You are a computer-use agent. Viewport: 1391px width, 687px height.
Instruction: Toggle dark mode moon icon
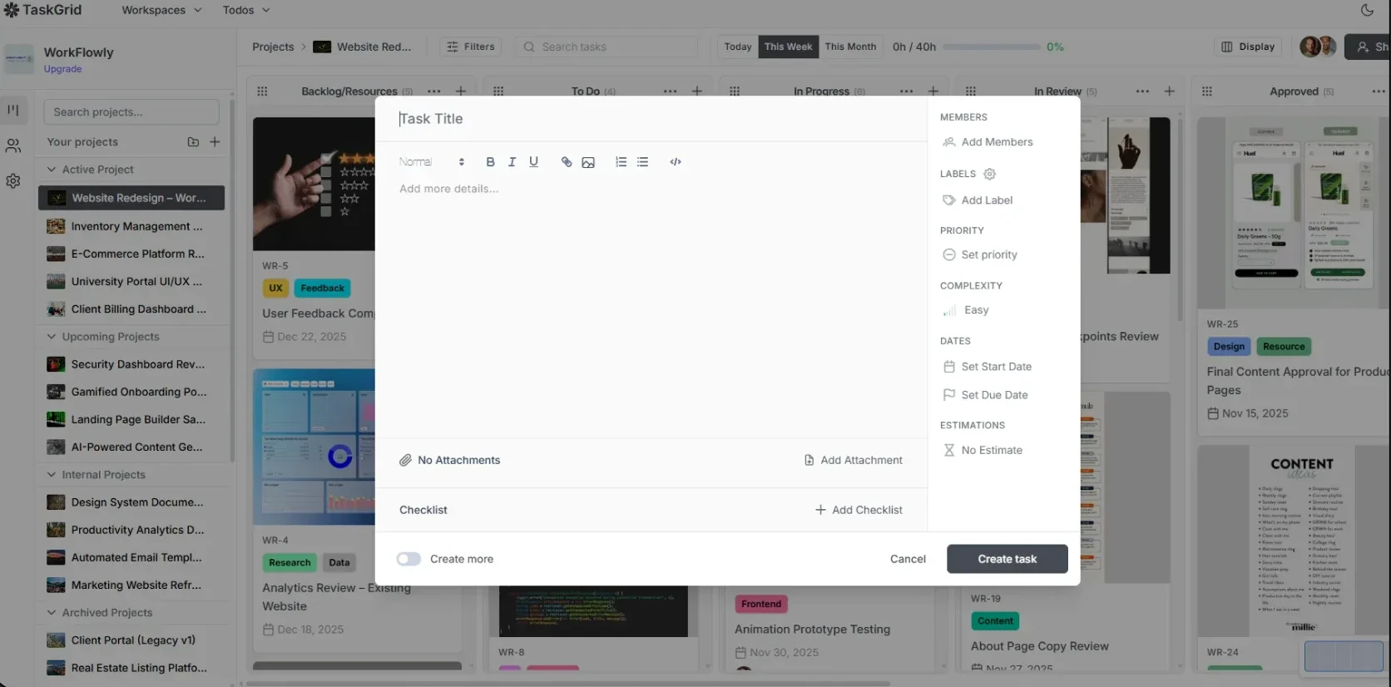[1367, 10]
